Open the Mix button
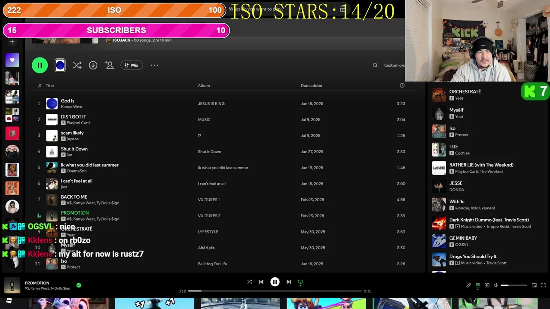 coord(131,65)
